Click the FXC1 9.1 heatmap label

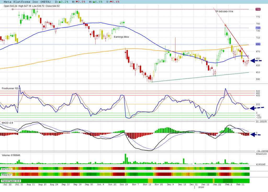(x=7, y=169)
